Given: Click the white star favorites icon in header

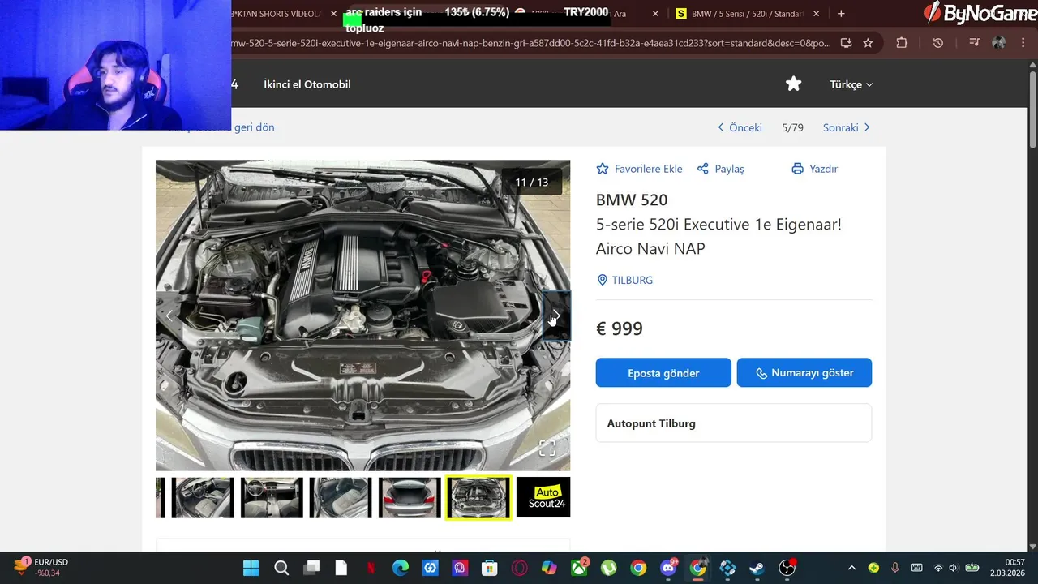Looking at the screenshot, I should pos(793,84).
